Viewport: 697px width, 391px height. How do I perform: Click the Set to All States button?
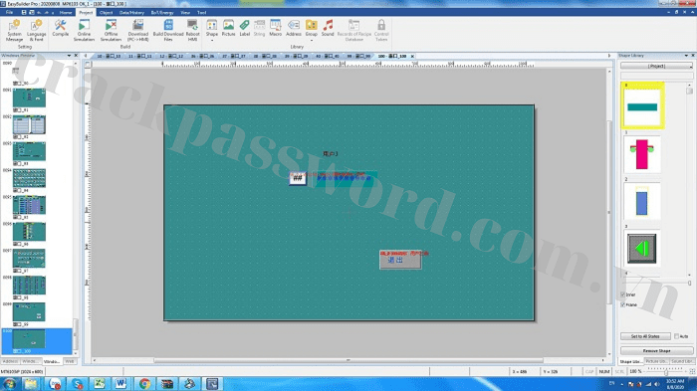coord(645,336)
